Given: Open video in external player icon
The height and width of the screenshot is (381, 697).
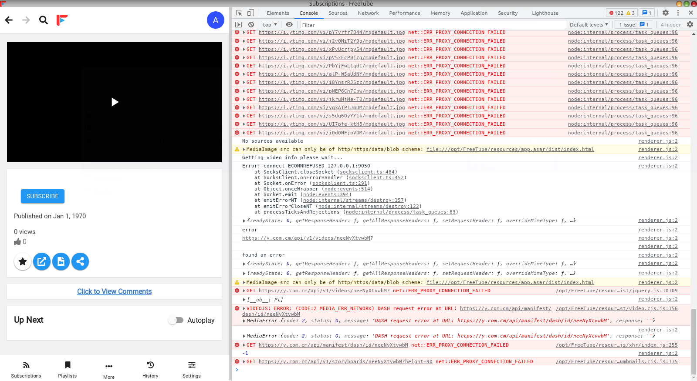Looking at the screenshot, I should click(42, 261).
